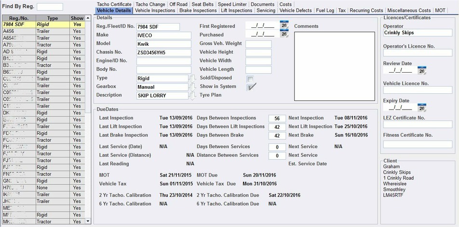The image size is (459, 227).
Task: Sort list by Type column header
Action: [53, 18]
